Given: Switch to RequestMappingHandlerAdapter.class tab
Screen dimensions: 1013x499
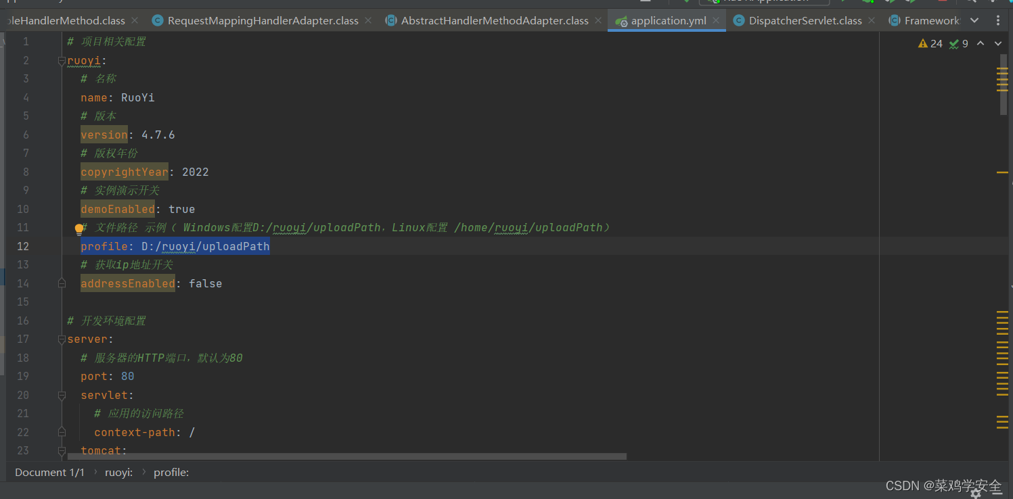Looking at the screenshot, I should coord(263,20).
